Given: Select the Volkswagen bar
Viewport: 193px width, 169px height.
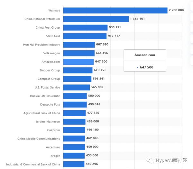Looking at the screenshot, I should coord(79,53).
